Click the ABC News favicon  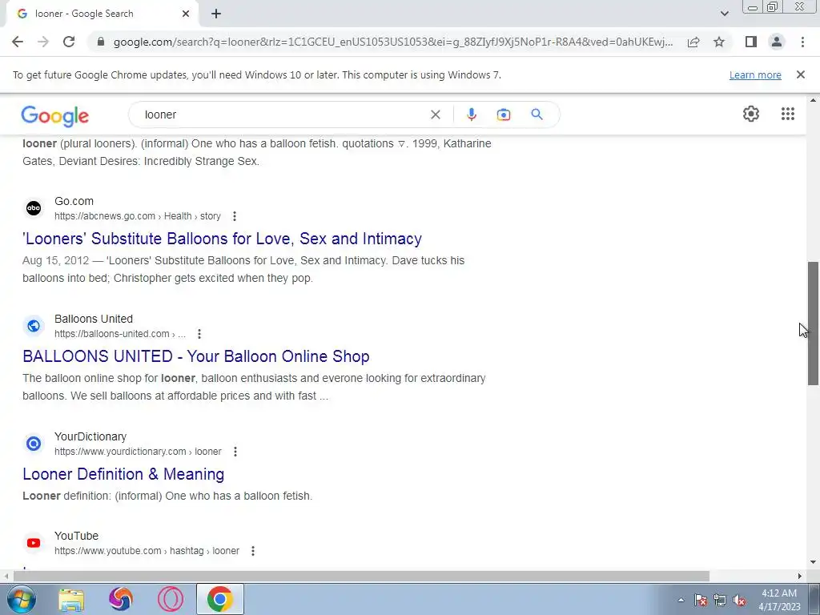[x=34, y=208]
